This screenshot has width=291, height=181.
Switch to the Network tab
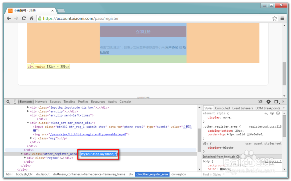coord(41,102)
